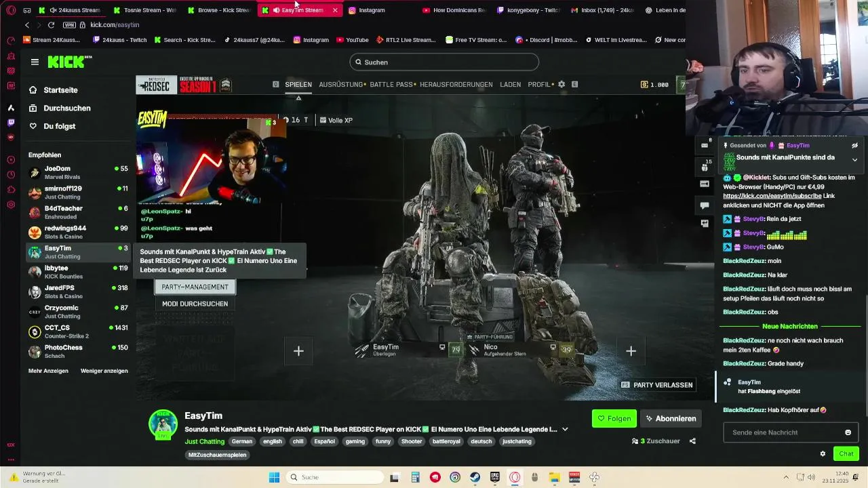The width and height of the screenshot is (868, 488).
Task: Close the EasyTim Stream tab
Action: 335,10
